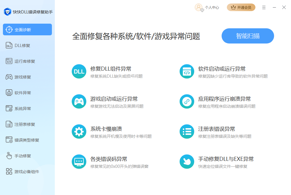Open the hamburger menu in title bar
The image size is (291, 195).
[x=264, y=8]
